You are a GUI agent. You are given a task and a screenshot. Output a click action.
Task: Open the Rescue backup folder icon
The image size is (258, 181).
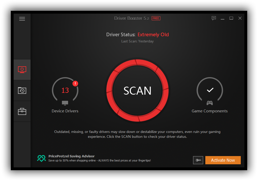pos(22,90)
